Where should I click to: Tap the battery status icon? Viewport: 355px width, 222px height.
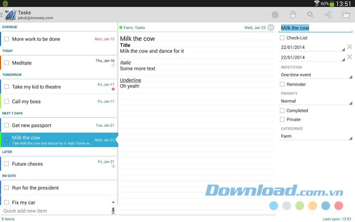click(x=332, y=4)
